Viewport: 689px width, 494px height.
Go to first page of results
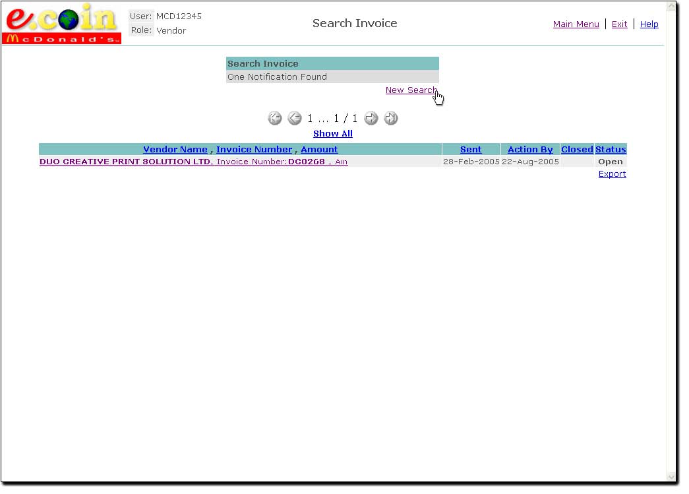[275, 119]
